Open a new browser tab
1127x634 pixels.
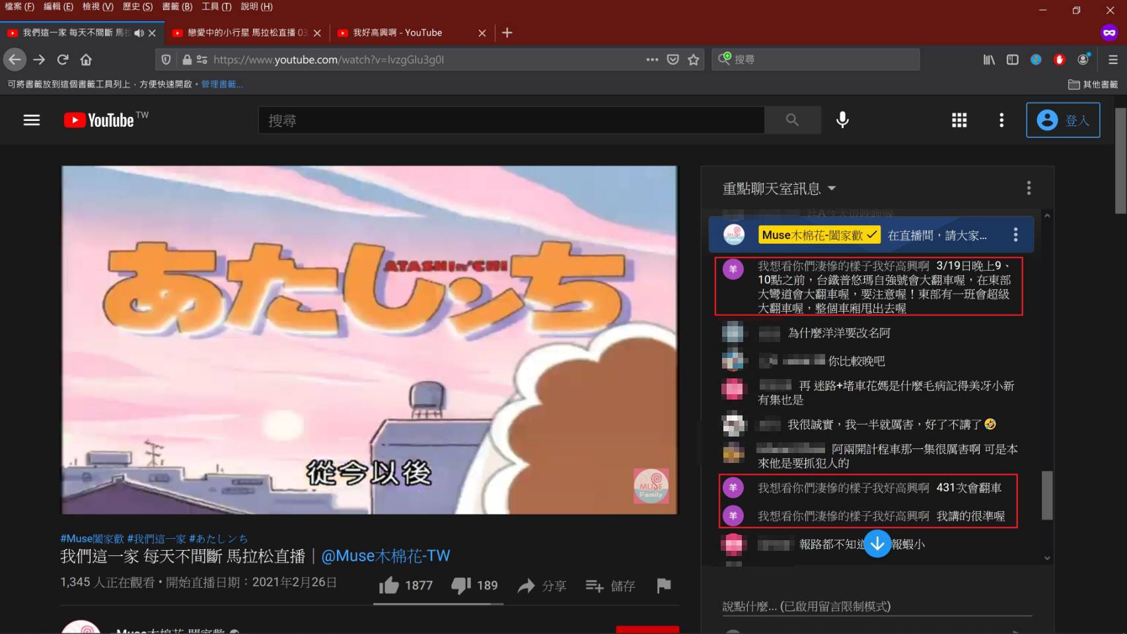click(x=507, y=33)
